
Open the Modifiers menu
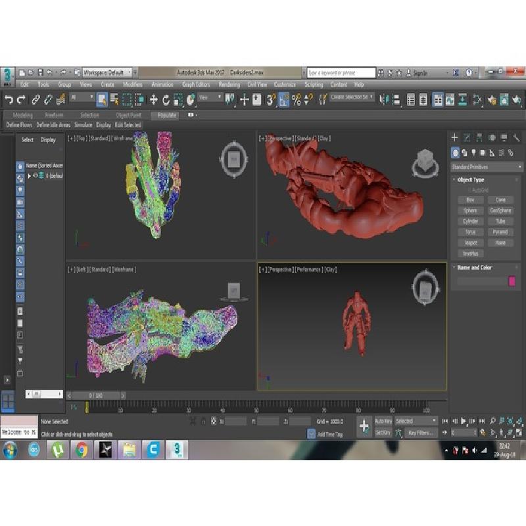[x=133, y=85]
